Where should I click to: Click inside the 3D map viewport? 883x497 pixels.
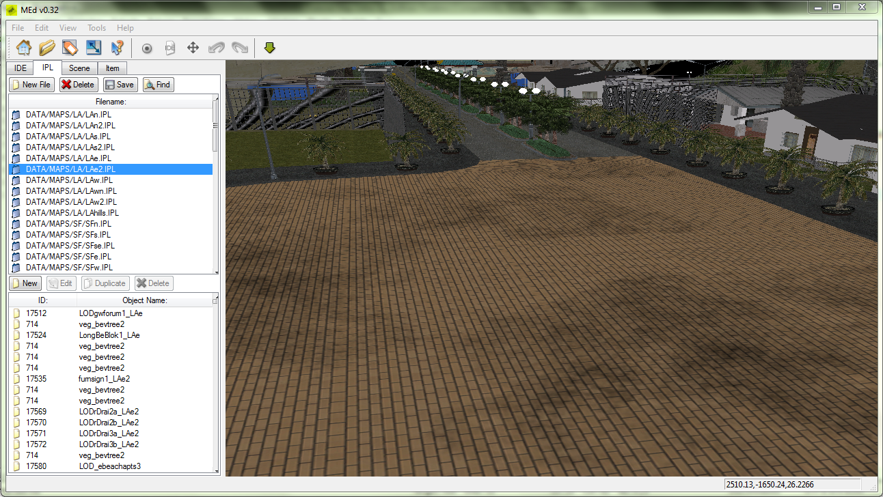coord(551,268)
